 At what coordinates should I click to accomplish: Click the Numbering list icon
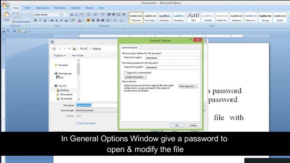95,14
